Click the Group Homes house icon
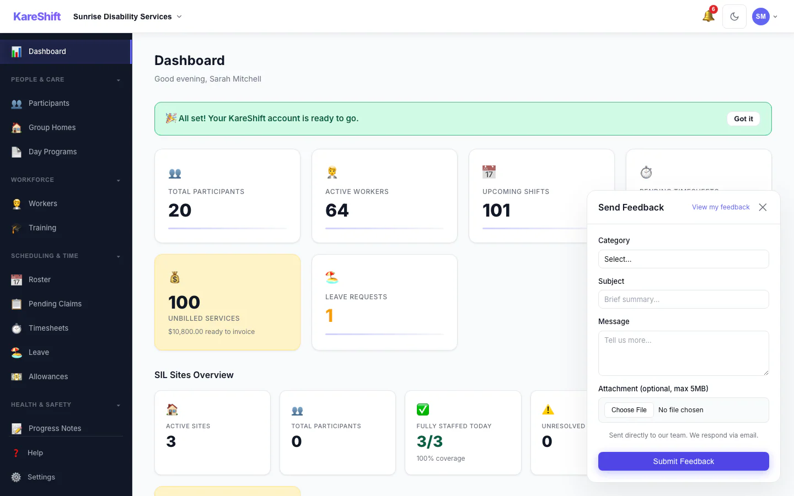The image size is (794, 496). pyautogui.click(x=17, y=128)
